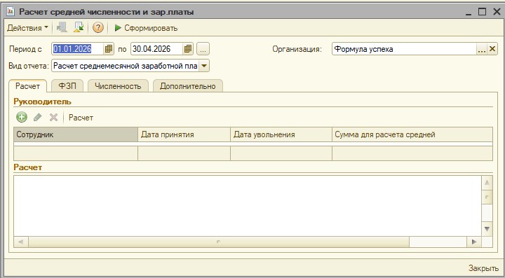Switch to the Численность tab
505x278 pixels.
pyautogui.click(x=118, y=86)
